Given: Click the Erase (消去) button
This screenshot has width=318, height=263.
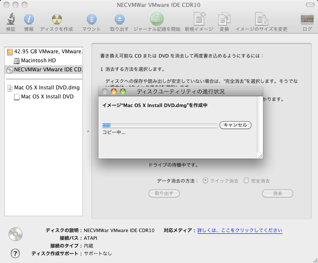Looking at the screenshot, I should click(x=278, y=193).
